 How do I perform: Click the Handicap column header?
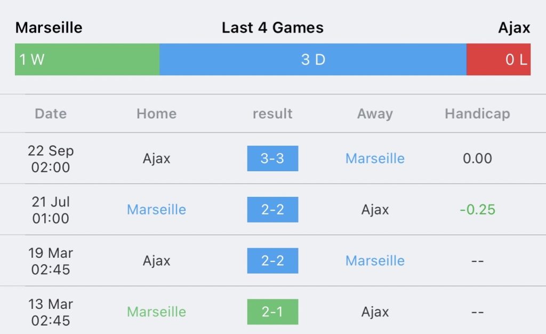477,114
